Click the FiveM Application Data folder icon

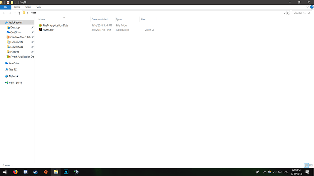coord(40,25)
